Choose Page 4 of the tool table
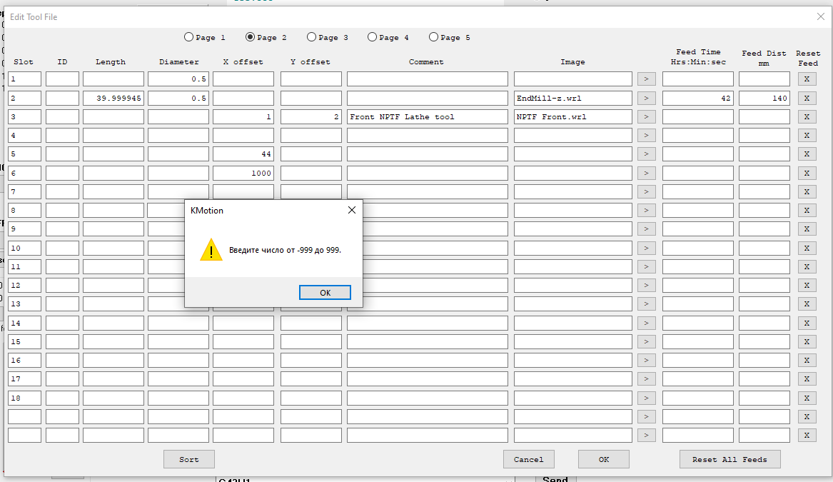 point(373,37)
